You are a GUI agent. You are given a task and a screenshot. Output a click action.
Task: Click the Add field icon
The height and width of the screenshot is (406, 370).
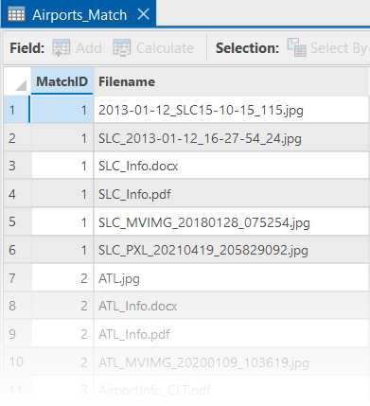point(62,48)
